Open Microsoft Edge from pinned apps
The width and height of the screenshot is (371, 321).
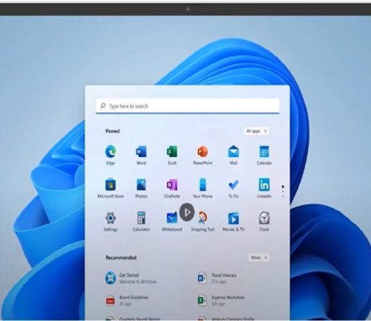110,151
